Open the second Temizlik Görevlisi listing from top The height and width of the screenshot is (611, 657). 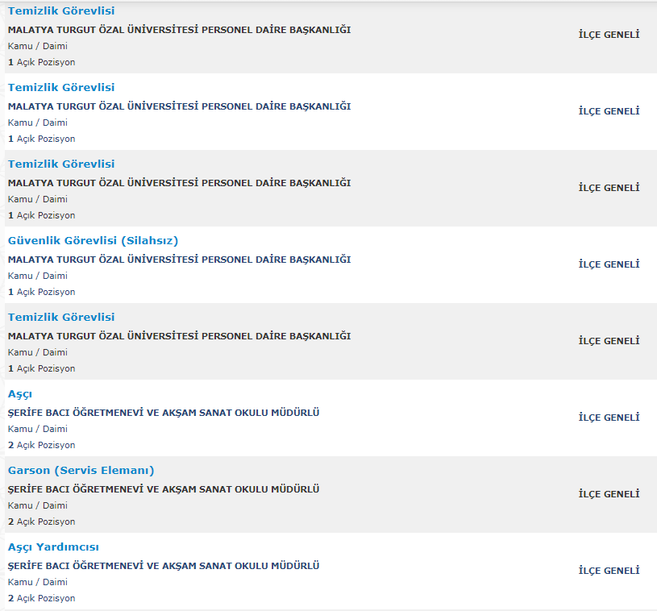pyautogui.click(x=61, y=87)
